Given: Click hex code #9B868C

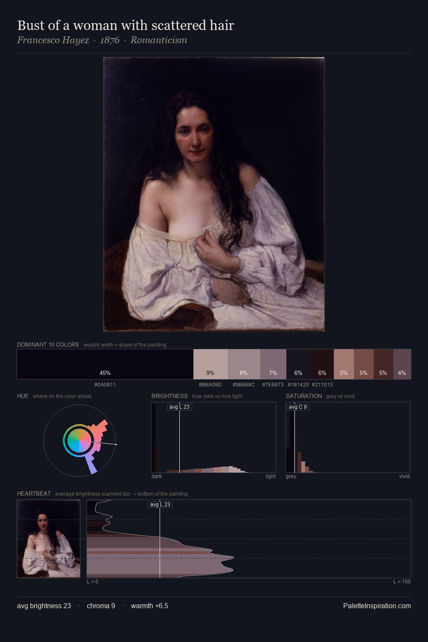Looking at the screenshot, I should (244, 384).
